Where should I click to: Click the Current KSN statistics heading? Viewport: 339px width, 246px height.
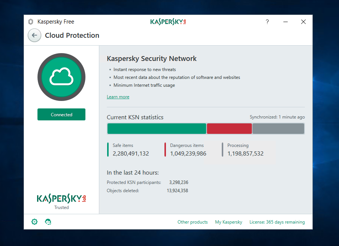point(135,117)
